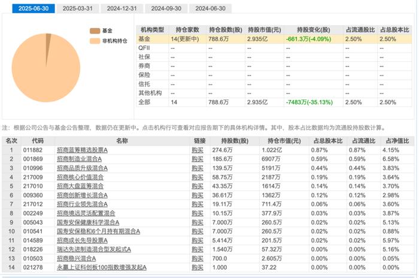Click the 占流通比 column header
The image size is (419, 278).
coord(364,141)
